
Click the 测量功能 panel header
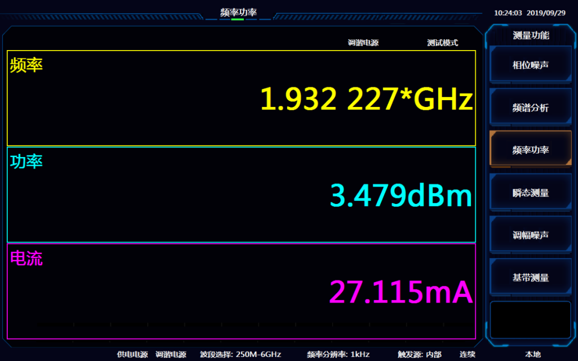pyautogui.click(x=530, y=35)
